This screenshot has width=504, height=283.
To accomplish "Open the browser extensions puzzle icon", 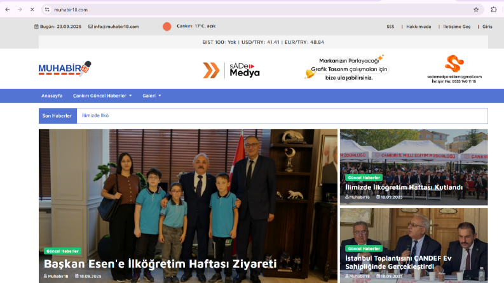I will pyautogui.click(x=494, y=10).
